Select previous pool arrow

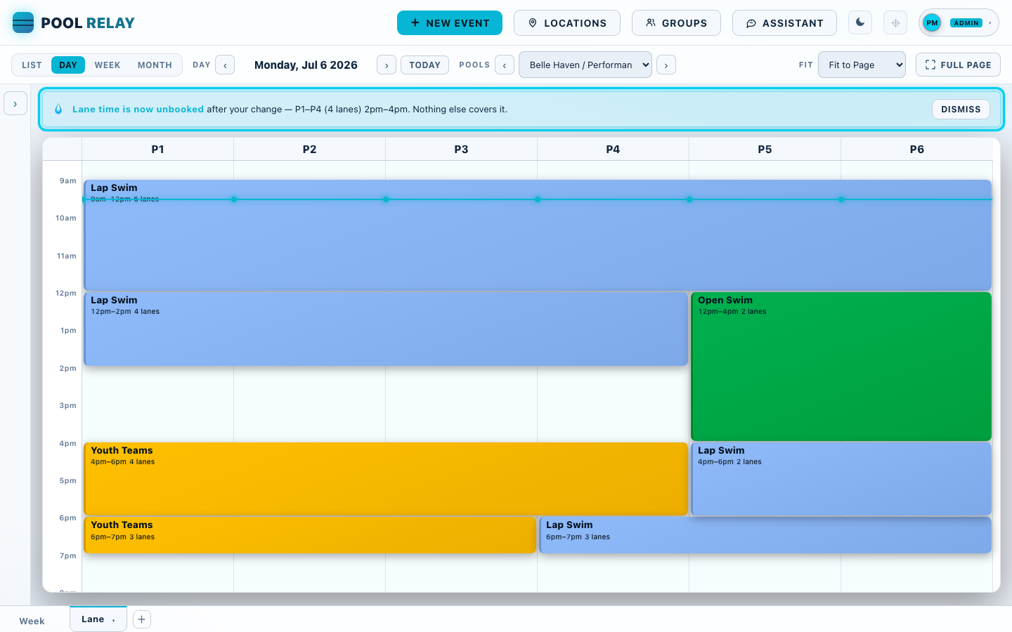[505, 65]
